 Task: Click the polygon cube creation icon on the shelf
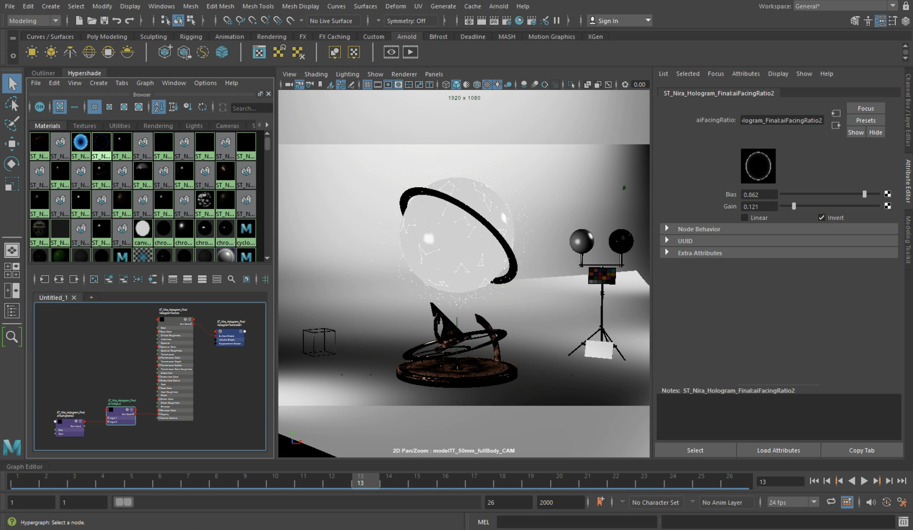click(165, 52)
